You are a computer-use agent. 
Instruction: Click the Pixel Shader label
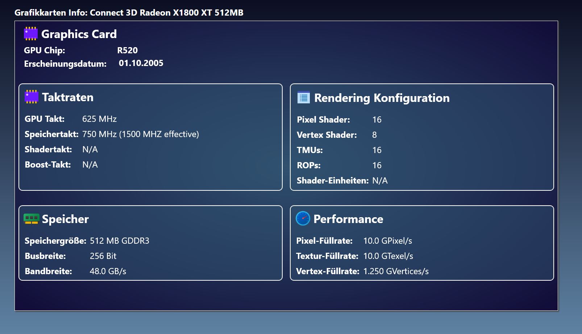[323, 120]
